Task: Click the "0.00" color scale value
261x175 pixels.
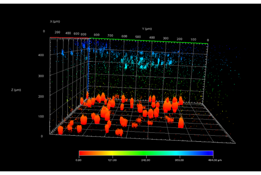Action: click(78, 160)
